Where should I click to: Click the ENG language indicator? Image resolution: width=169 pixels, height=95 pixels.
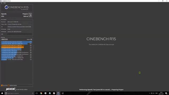157,93
